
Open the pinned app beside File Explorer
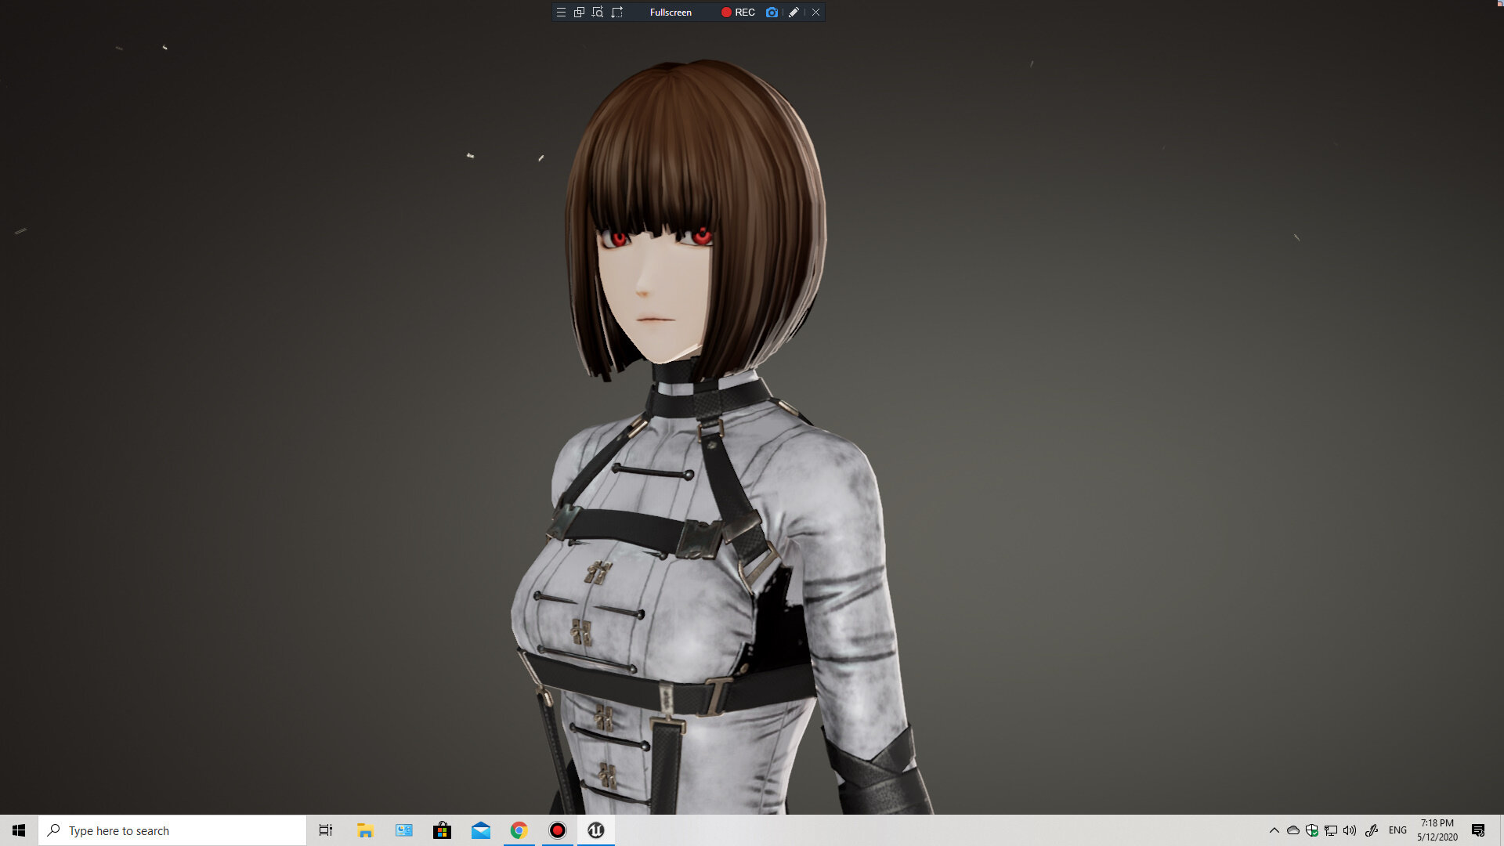(404, 830)
